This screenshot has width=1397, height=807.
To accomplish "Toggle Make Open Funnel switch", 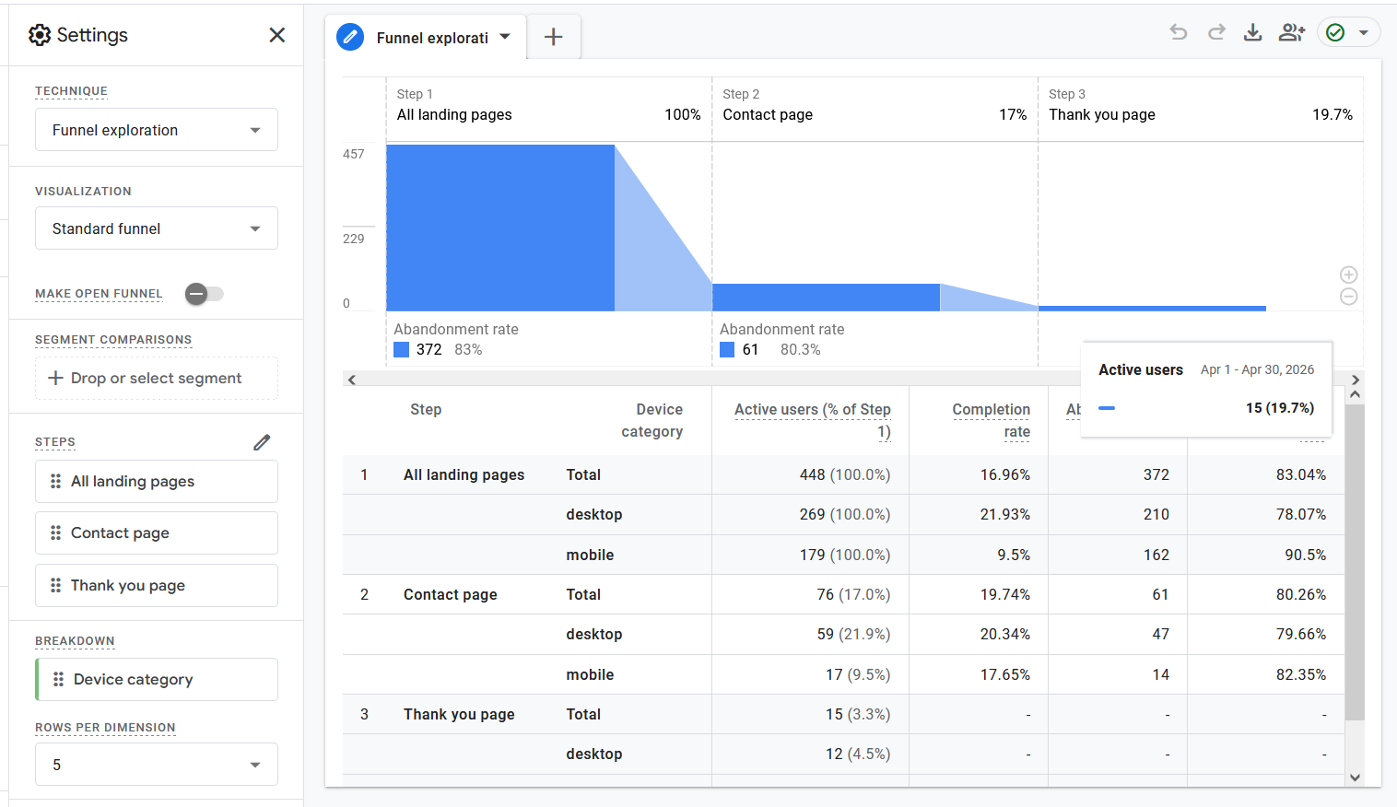I will (x=204, y=294).
